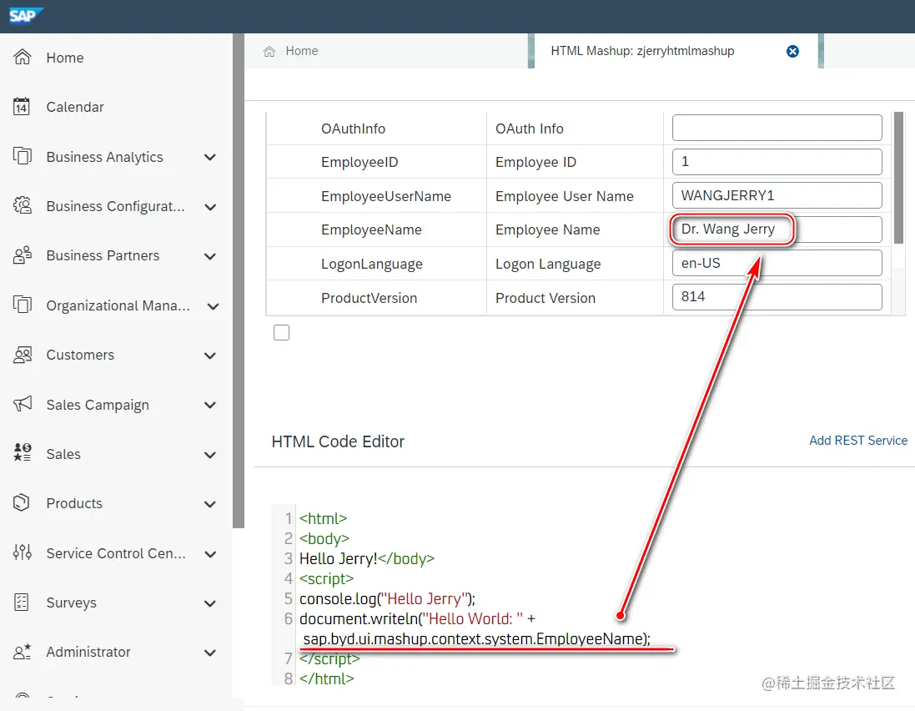Click code line 1 with <html> tag
Viewport: 915px width, 711px height.
324,518
